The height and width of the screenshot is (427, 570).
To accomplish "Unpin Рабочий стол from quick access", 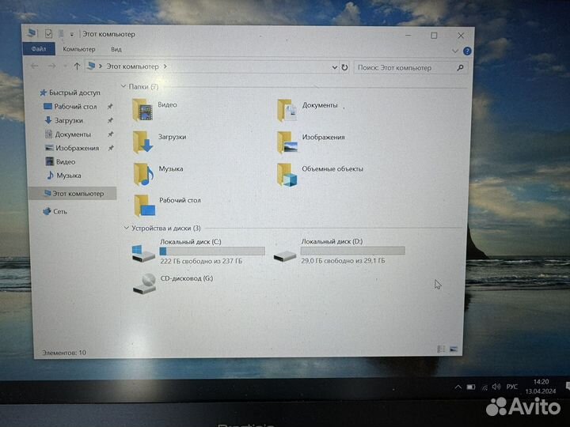I will (x=110, y=107).
